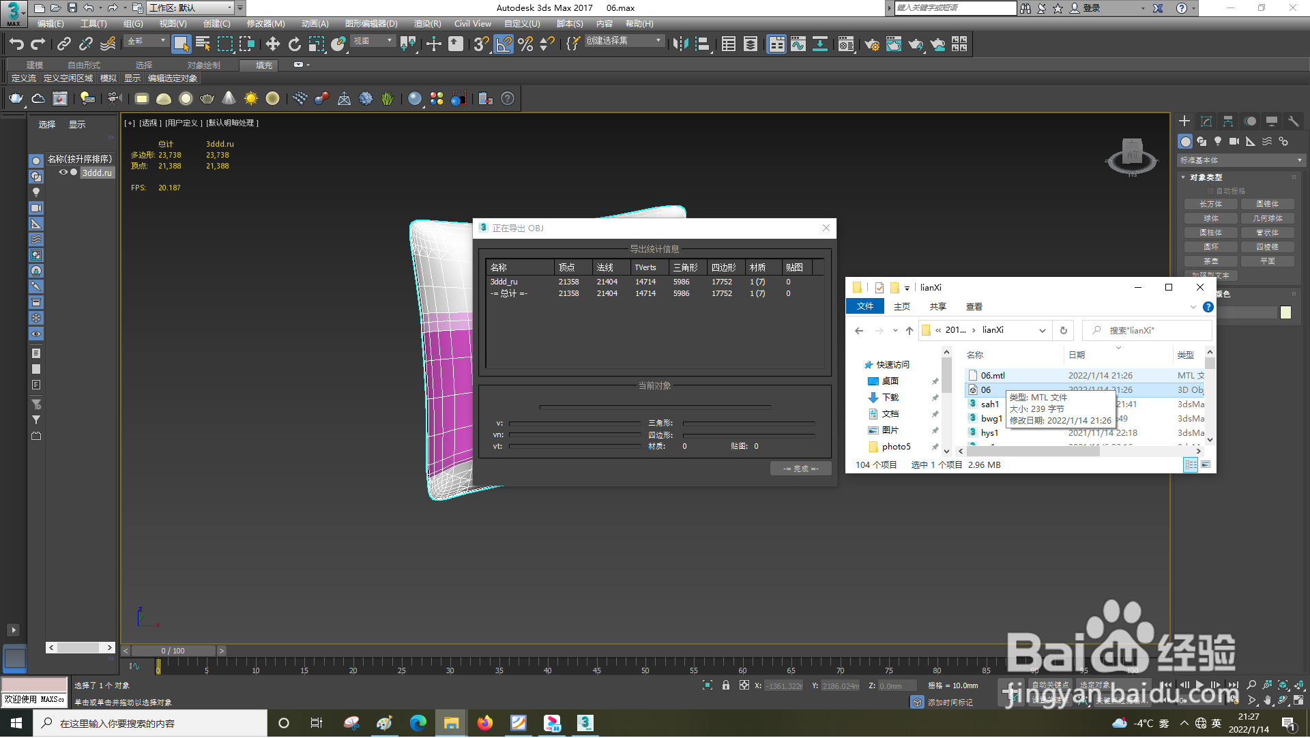Open the 创建选择集 dropdown
This screenshot has width=1310, height=738.
[x=623, y=41]
